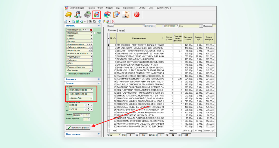This screenshot has width=279, height=148.
Task: Open the cash register icon
Action: coord(87,15)
